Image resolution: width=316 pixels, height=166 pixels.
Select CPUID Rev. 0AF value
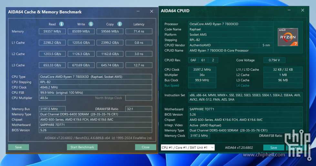pyautogui.click(x=193, y=60)
